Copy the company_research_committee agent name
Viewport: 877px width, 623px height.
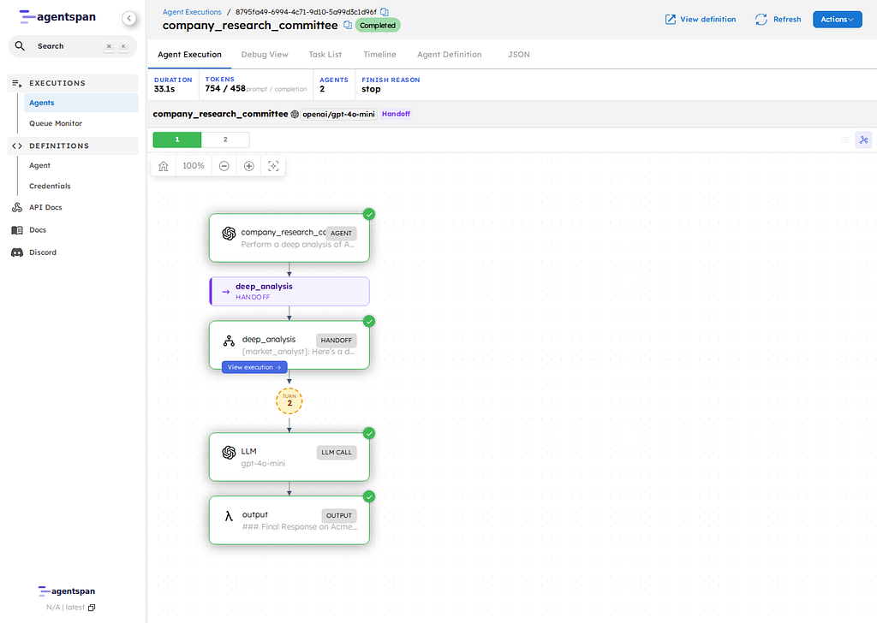(x=347, y=26)
